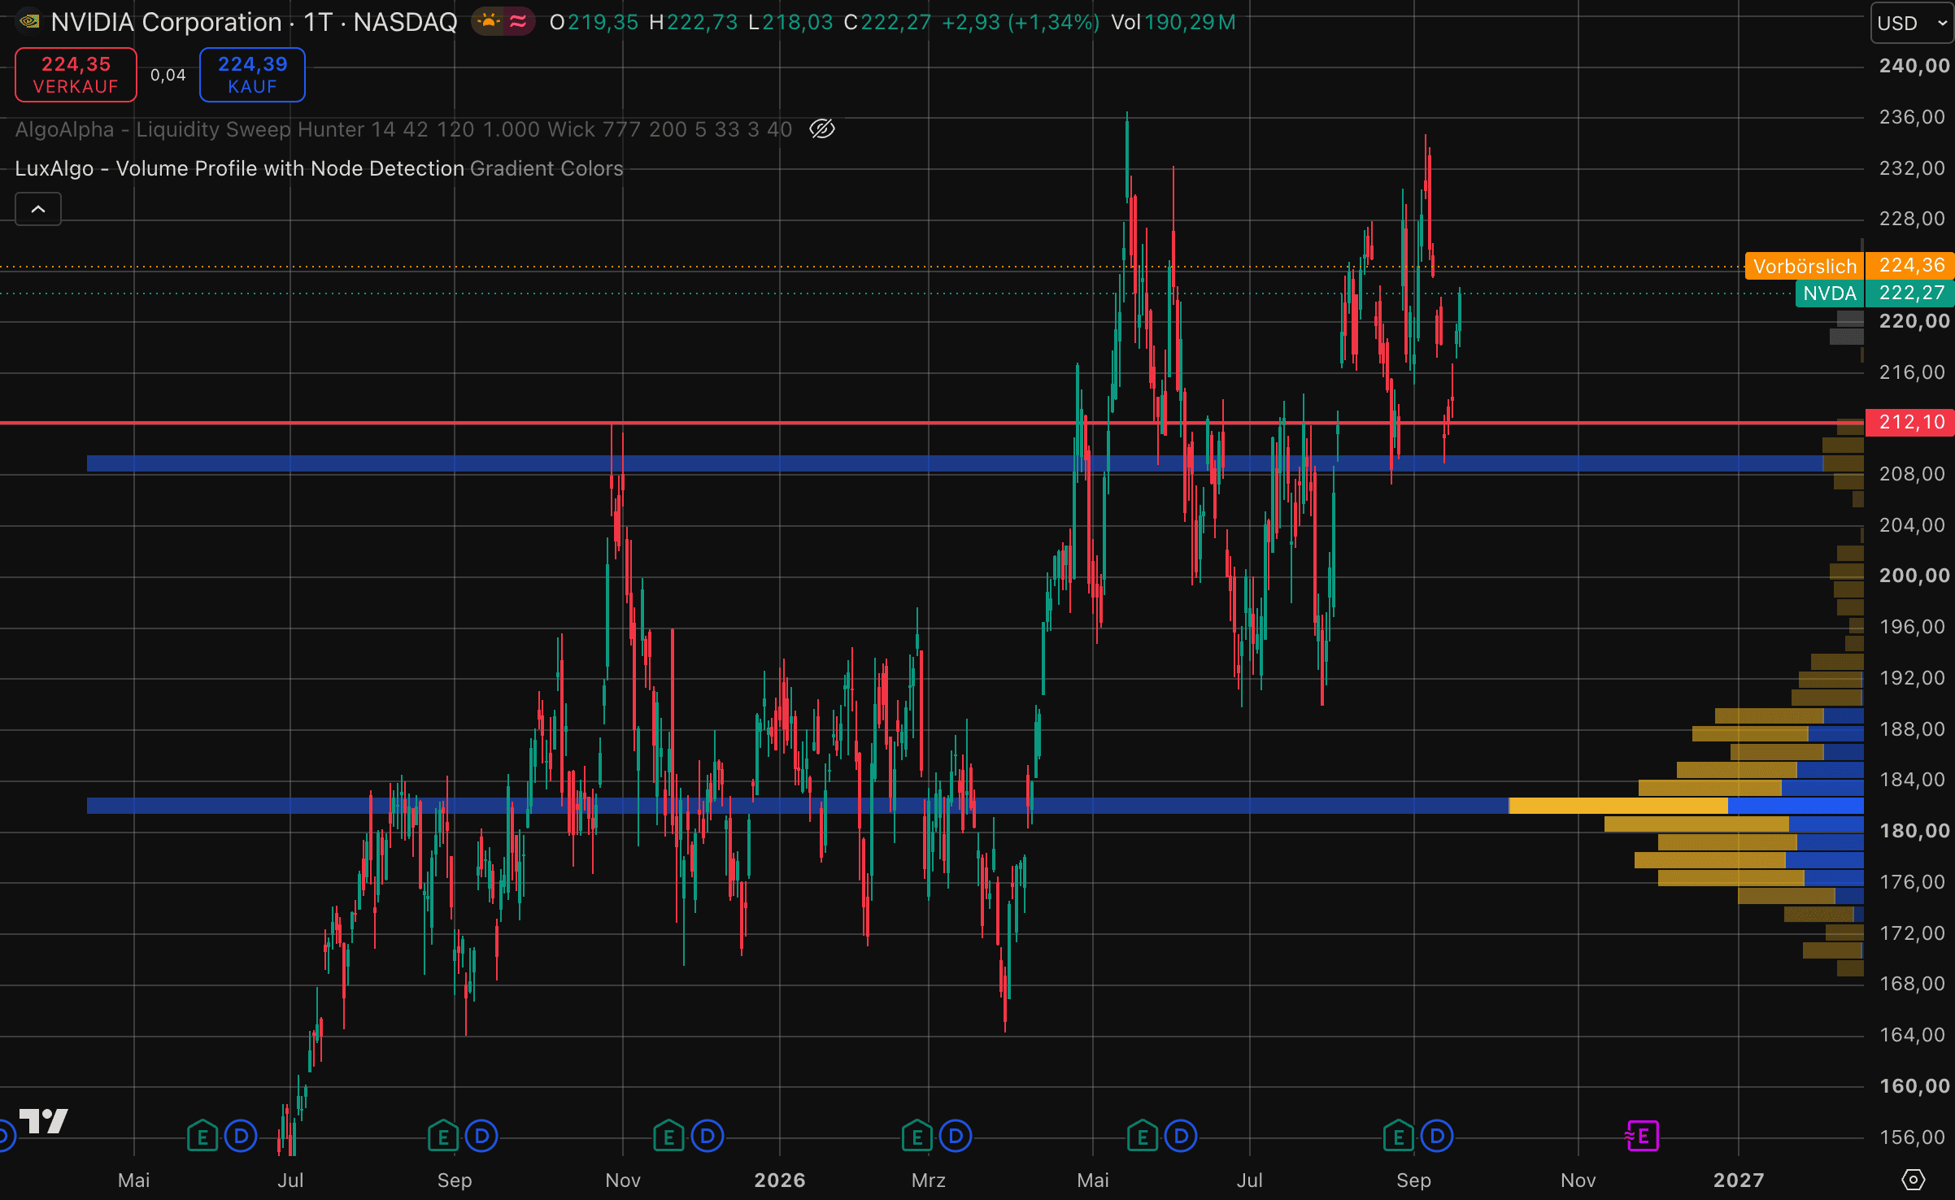Click the 240,00 price axis label
1955x1200 pixels.
coord(1914,66)
